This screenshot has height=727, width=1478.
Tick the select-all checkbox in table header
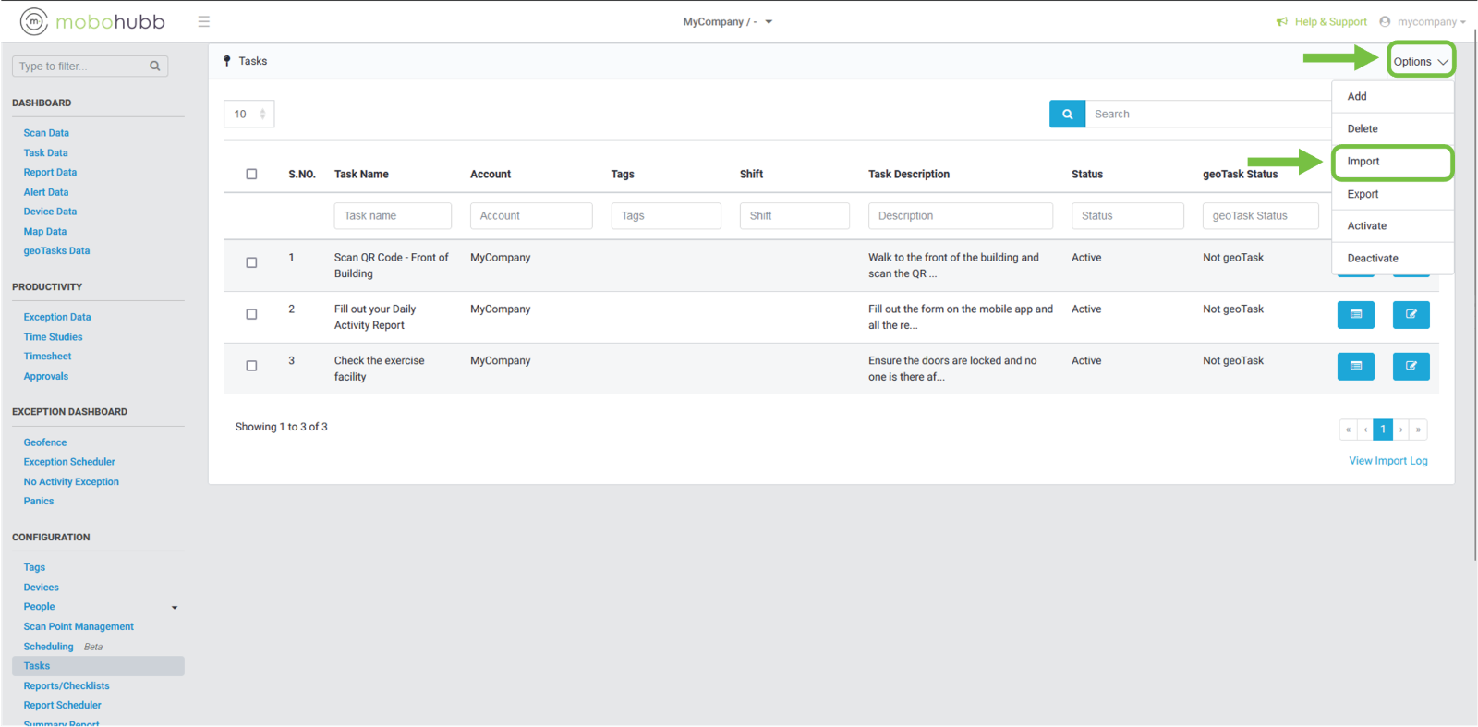[251, 174]
